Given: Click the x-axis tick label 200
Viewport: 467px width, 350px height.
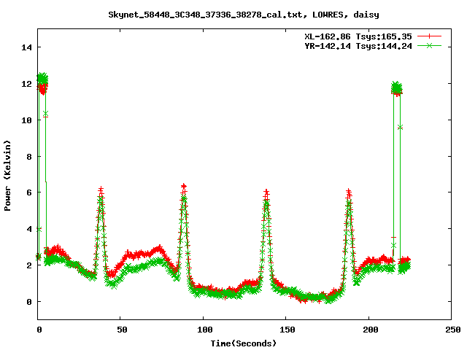Looking at the screenshot, I should tap(370, 330).
